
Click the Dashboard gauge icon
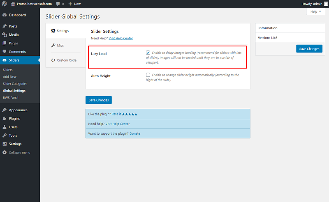click(x=5, y=15)
